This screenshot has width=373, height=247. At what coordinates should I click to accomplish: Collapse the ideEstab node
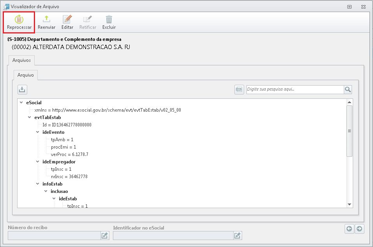54,198
